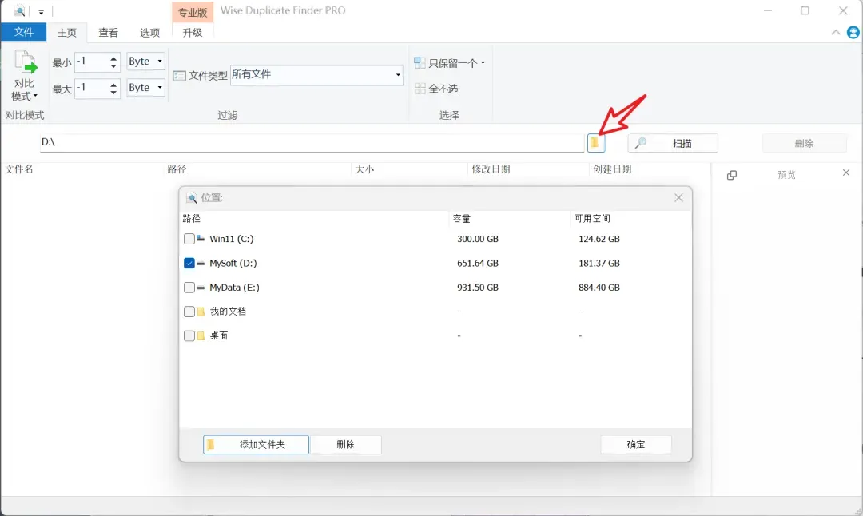
Task: Switch to the 主页 tab
Action: (x=66, y=33)
